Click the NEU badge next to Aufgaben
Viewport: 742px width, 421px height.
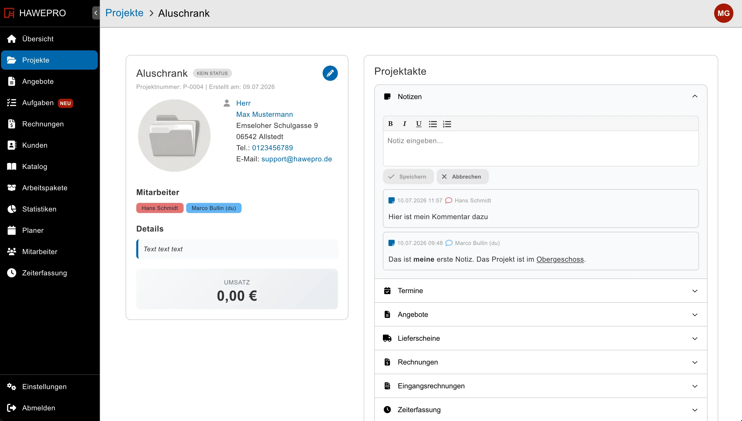(65, 103)
